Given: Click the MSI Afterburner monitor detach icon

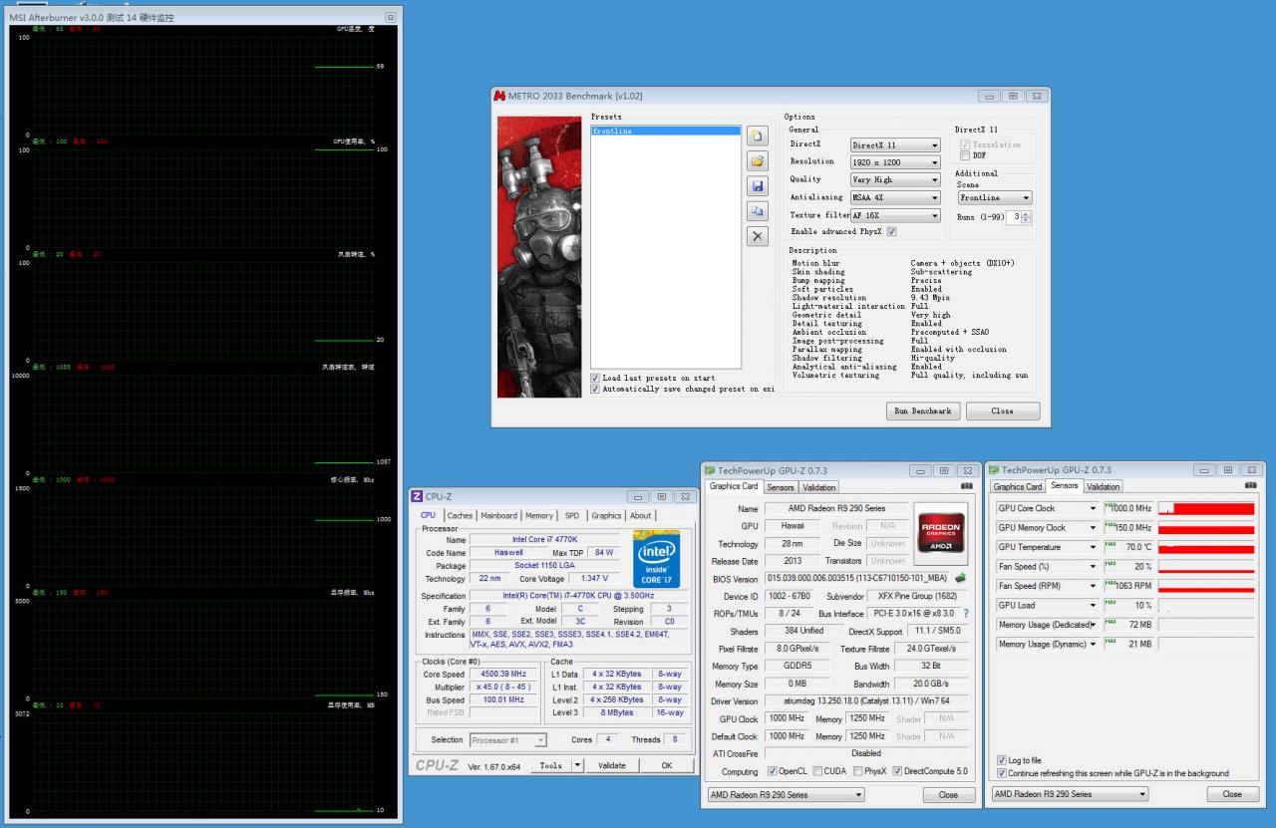Looking at the screenshot, I should click(x=390, y=17).
